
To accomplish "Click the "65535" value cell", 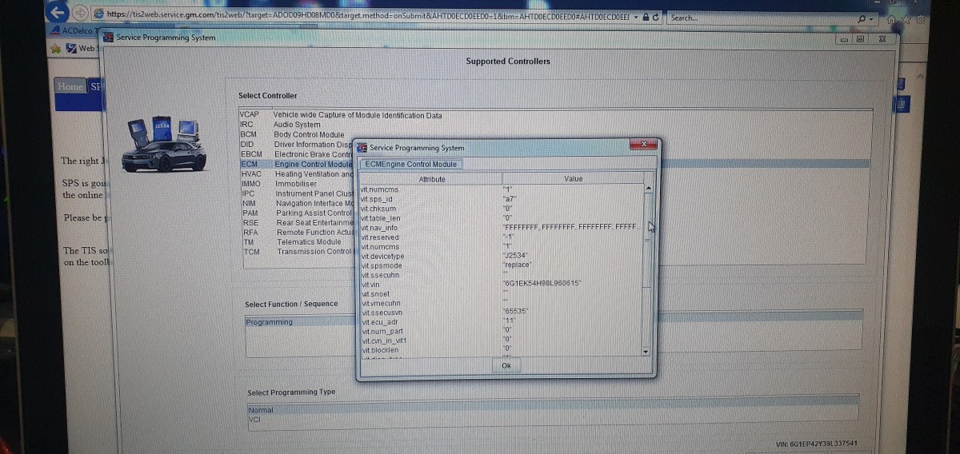I will (515, 312).
